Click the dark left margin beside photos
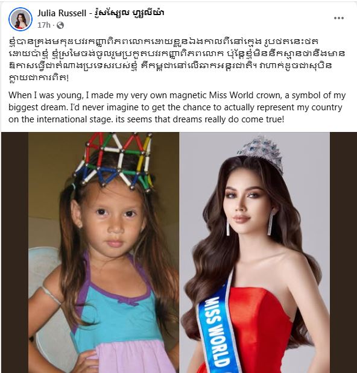The width and height of the screenshot is (357, 373). 14,252
